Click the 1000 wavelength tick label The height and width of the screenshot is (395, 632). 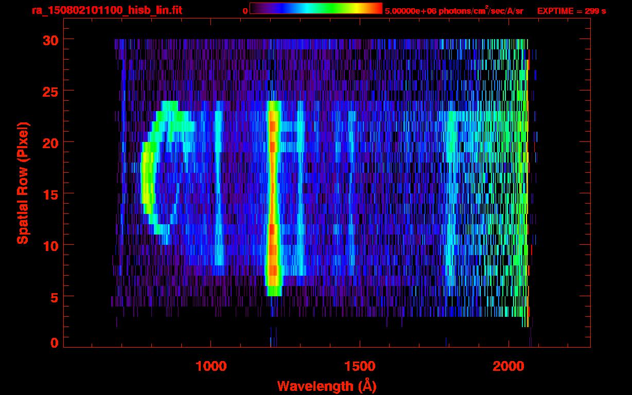(211, 366)
